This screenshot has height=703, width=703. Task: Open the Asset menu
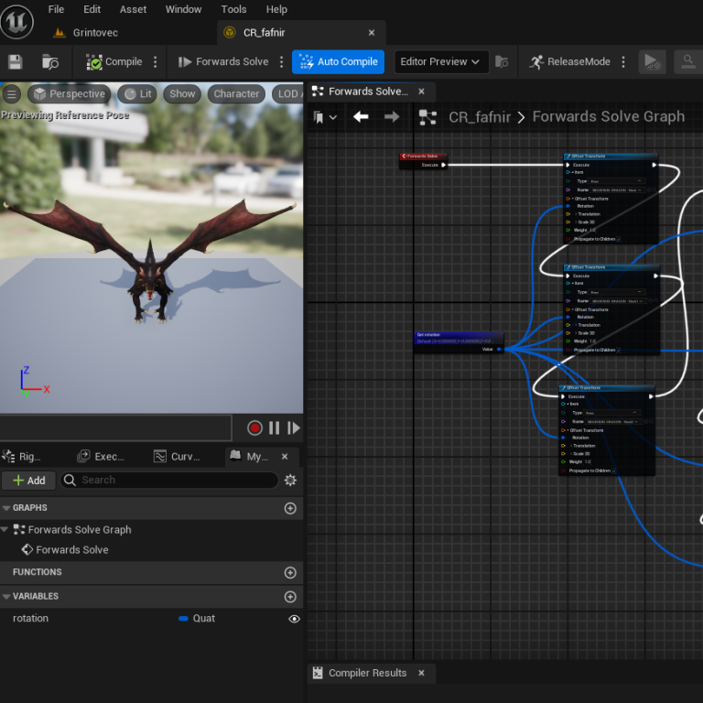click(x=133, y=9)
